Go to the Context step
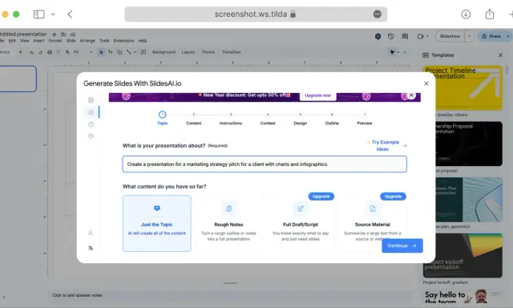Screen dimensions: 513x308 coord(268,119)
